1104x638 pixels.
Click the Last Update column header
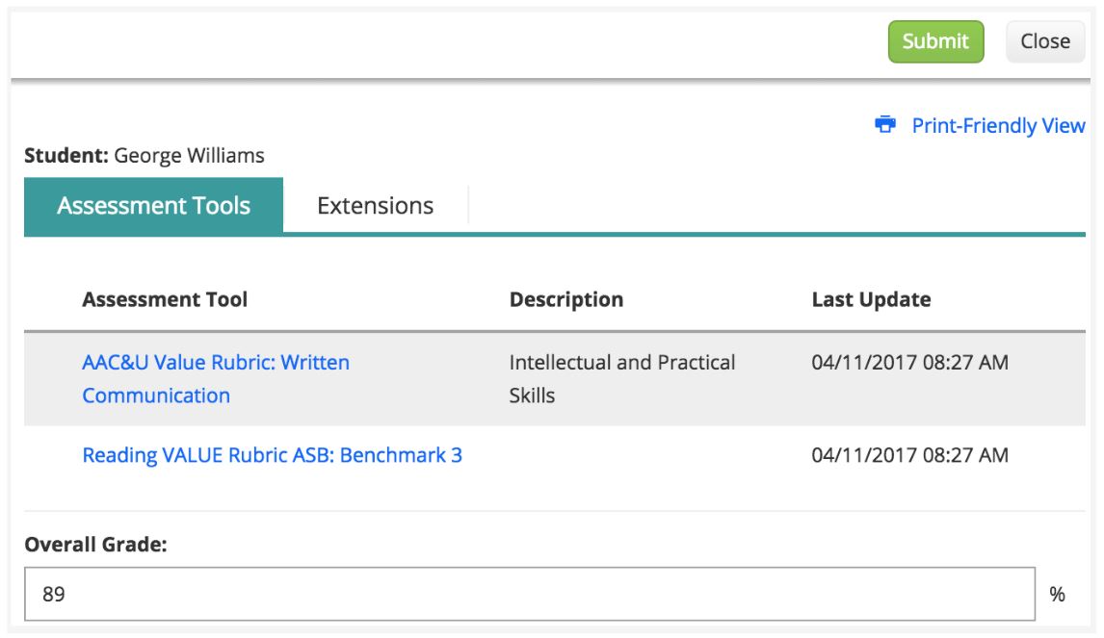click(x=871, y=299)
